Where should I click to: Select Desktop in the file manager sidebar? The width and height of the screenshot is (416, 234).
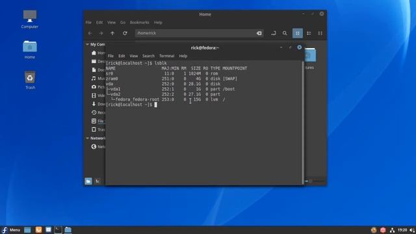click(x=98, y=61)
